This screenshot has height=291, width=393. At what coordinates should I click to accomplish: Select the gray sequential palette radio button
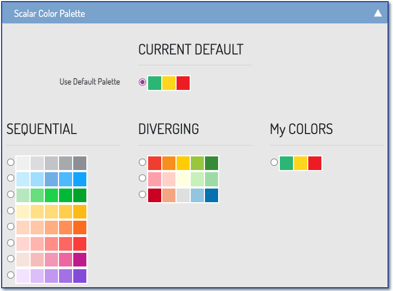pos(11,162)
